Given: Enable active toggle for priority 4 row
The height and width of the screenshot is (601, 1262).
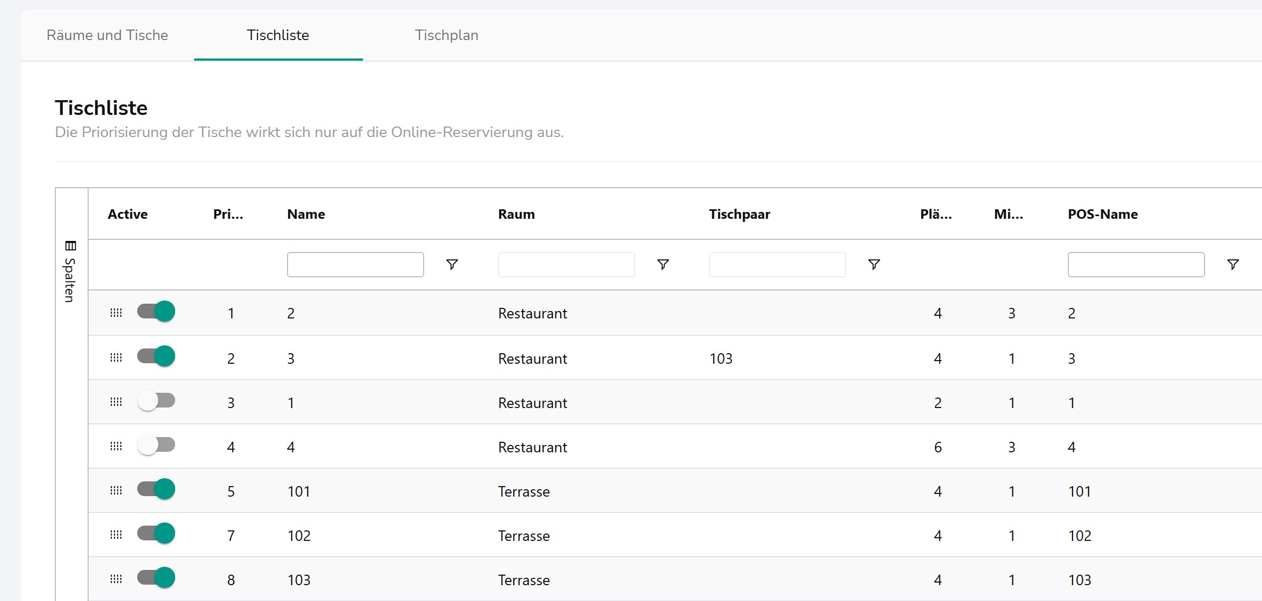Looking at the screenshot, I should (156, 445).
